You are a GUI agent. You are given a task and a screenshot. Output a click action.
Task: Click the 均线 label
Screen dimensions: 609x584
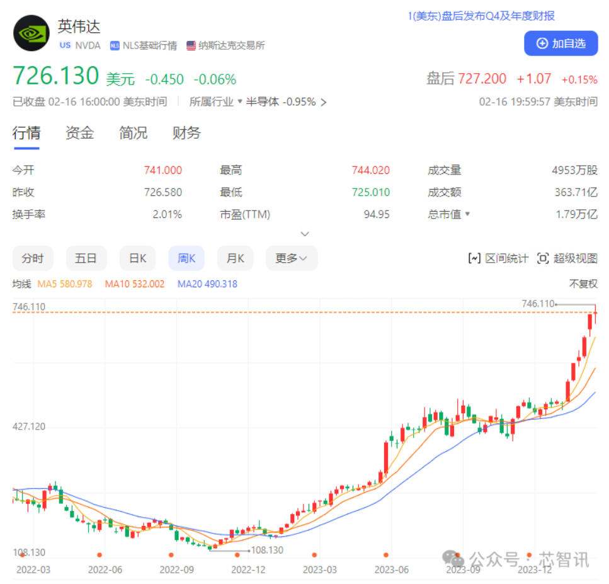tap(22, 283)
